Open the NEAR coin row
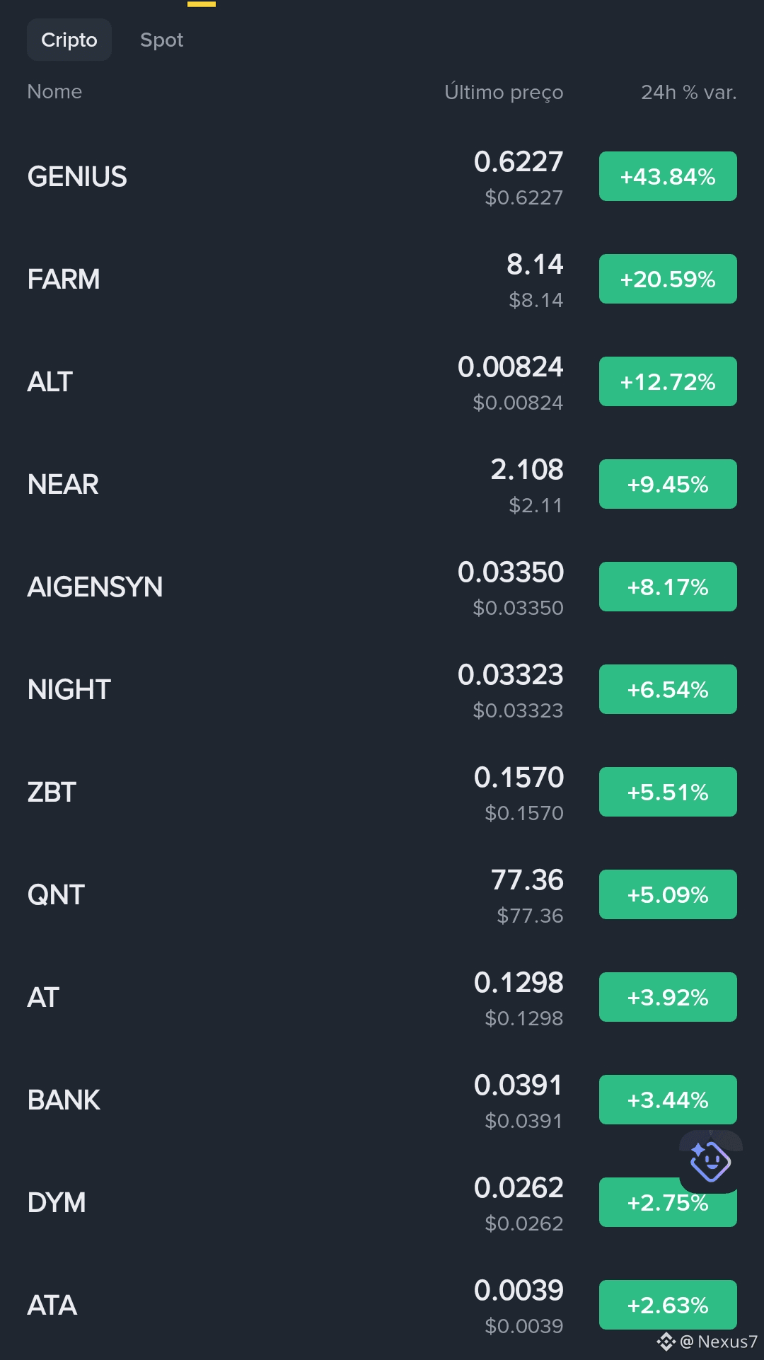 (x=382, y=485)
